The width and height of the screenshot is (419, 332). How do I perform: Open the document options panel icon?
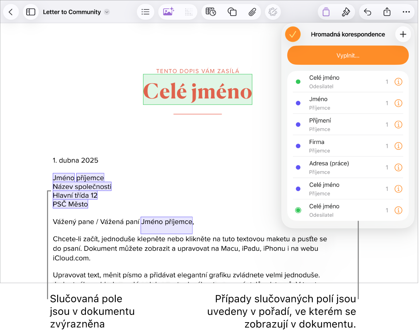point(326,12)
